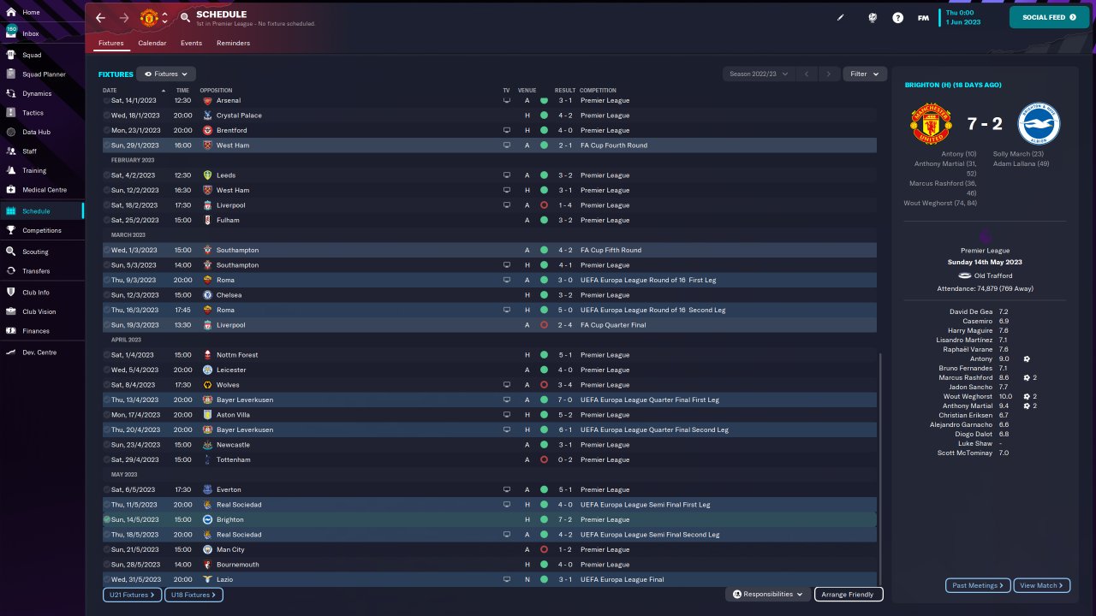Open the search magnifier icon
Viewport: 1096px width, 616px height.
(186, 17)
